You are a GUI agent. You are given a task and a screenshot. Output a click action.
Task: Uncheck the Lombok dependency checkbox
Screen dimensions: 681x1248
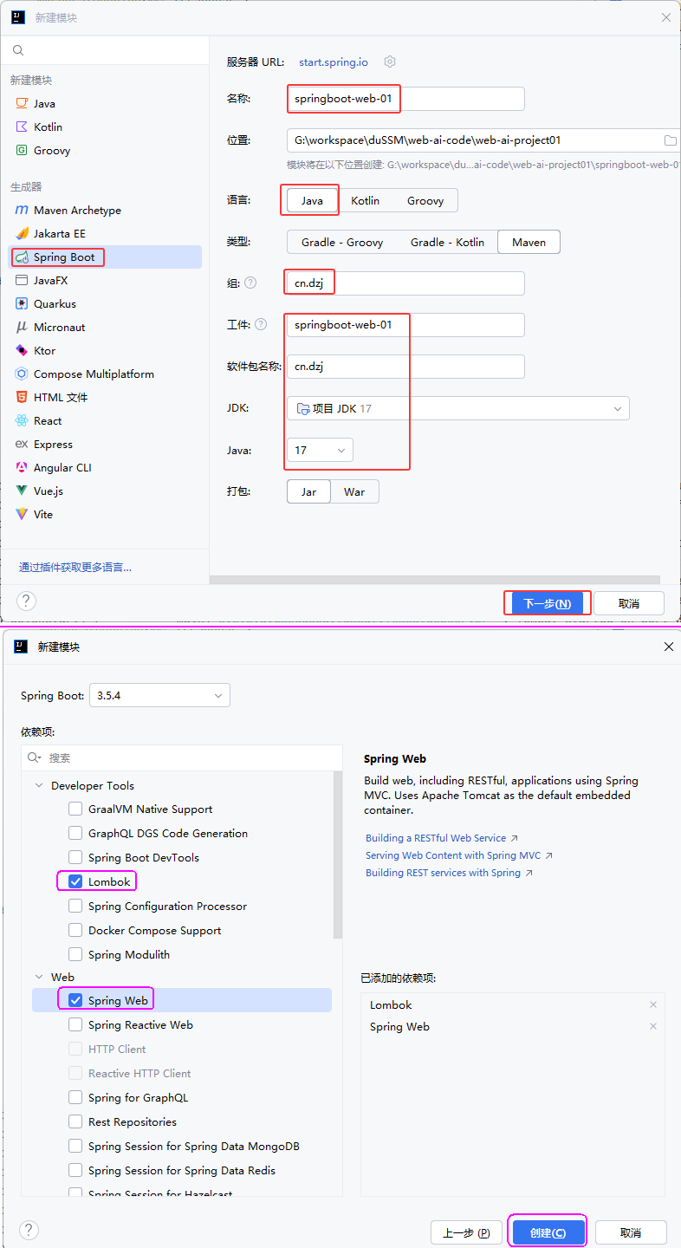click(x=75, y=882)
